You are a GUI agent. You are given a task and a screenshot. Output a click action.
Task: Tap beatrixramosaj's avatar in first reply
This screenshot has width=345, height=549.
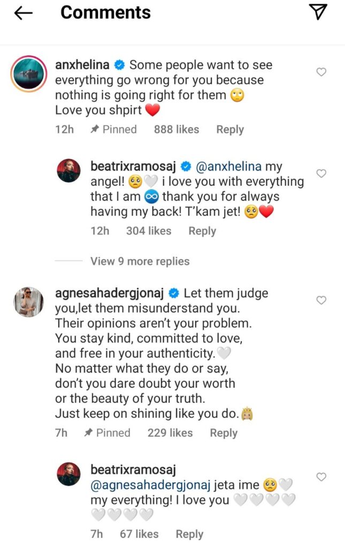tap(68, 171)
